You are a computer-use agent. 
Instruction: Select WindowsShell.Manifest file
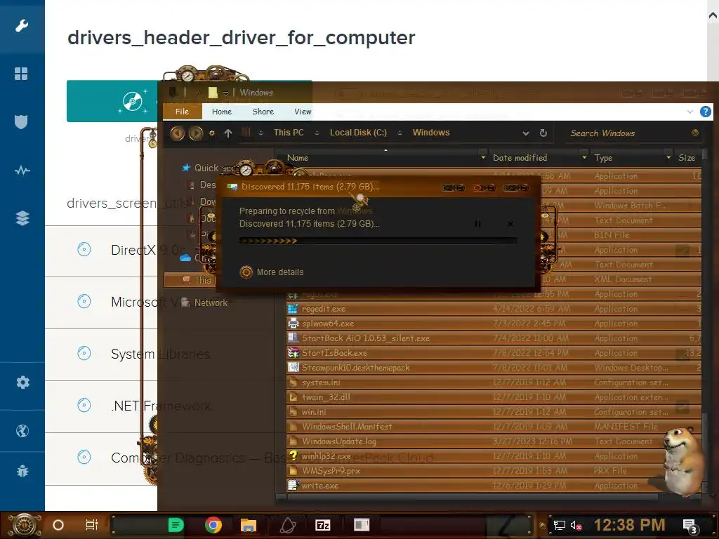point(494,426)
